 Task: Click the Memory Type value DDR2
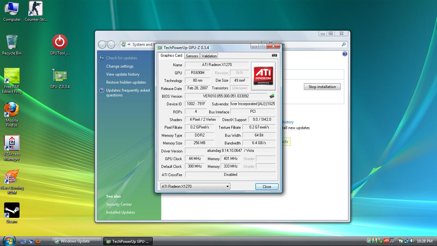[200, 135]
